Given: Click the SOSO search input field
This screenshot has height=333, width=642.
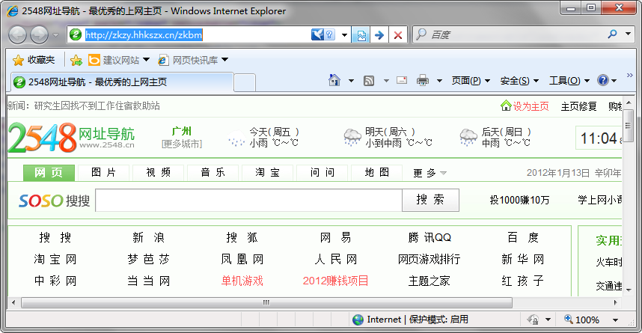Looking at the screenshot, I should [248, 201].
